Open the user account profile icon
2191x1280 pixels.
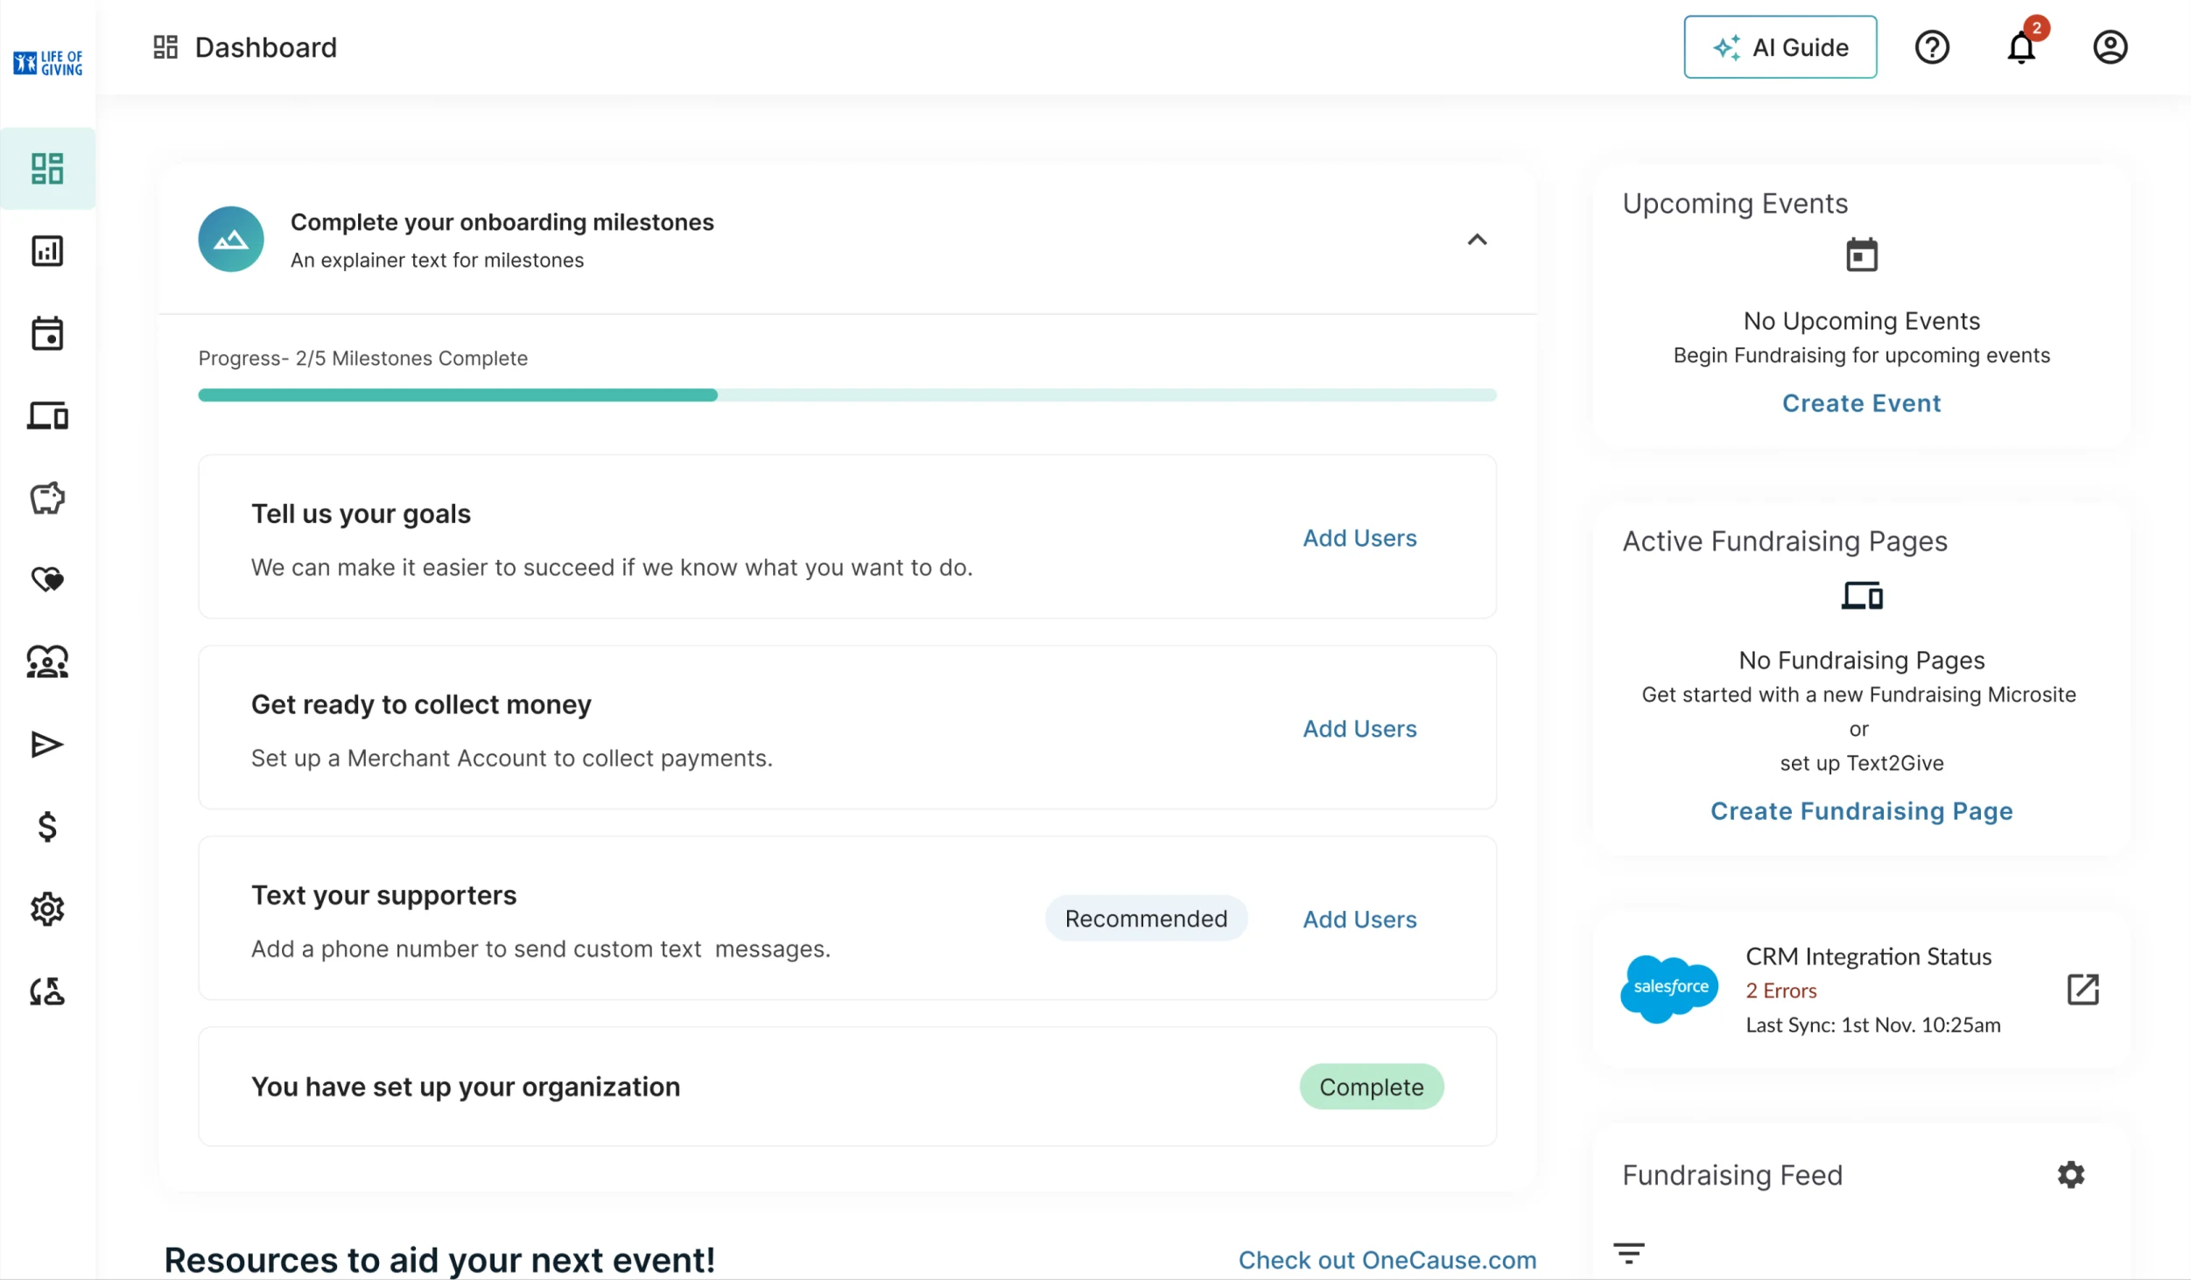pos(2110,47)
